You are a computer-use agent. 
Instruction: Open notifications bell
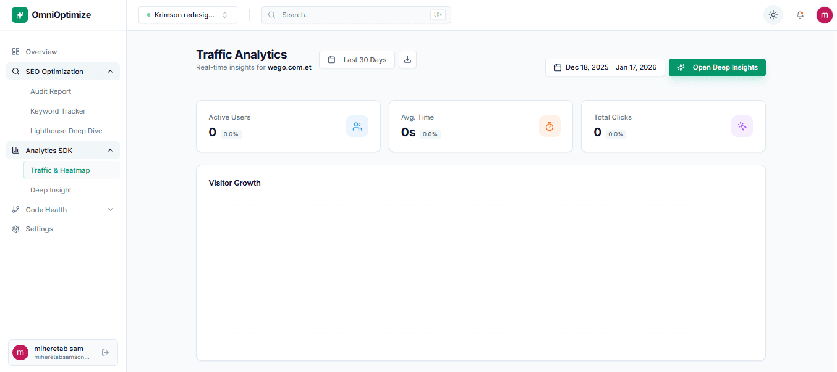[x=800, y=15]
